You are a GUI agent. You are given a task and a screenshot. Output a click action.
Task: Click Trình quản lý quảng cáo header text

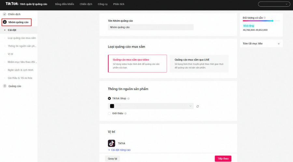(34, 4)
